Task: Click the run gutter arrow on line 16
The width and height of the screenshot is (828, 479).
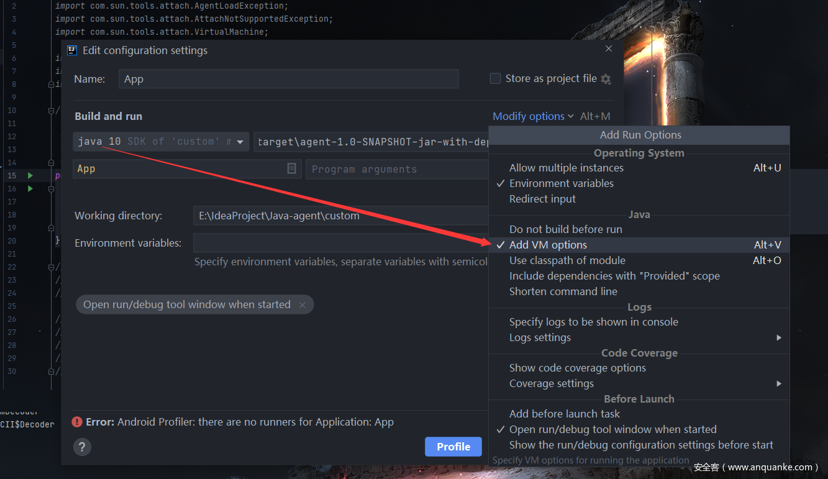Action: (30, 189)
